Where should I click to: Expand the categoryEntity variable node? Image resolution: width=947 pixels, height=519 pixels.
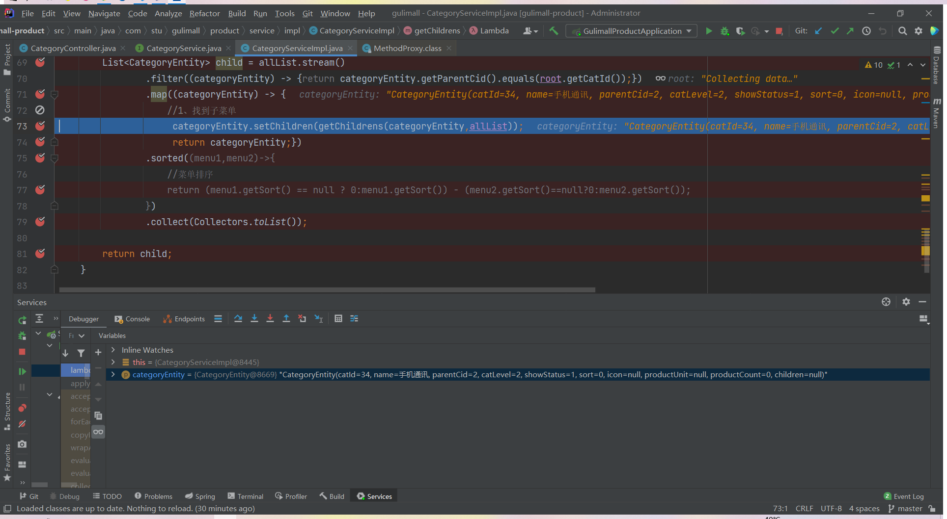point(113,374)
